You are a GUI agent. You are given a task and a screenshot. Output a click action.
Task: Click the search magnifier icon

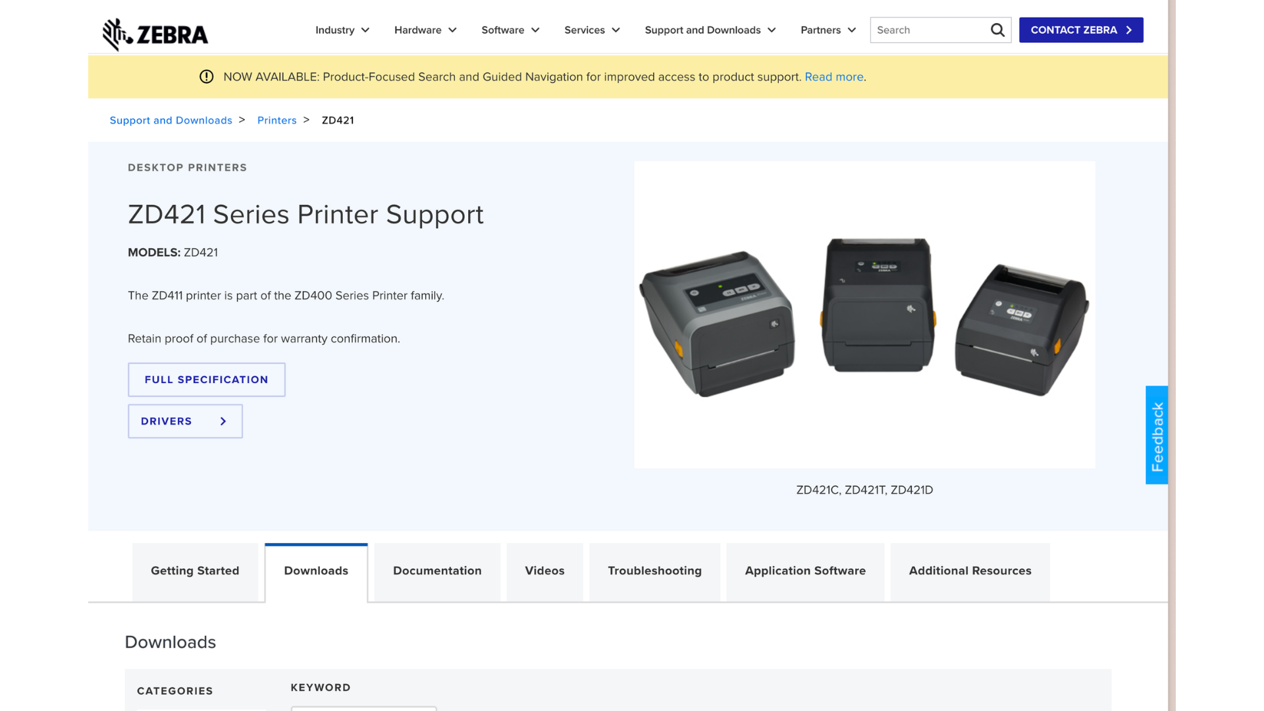tap(997, 30)
